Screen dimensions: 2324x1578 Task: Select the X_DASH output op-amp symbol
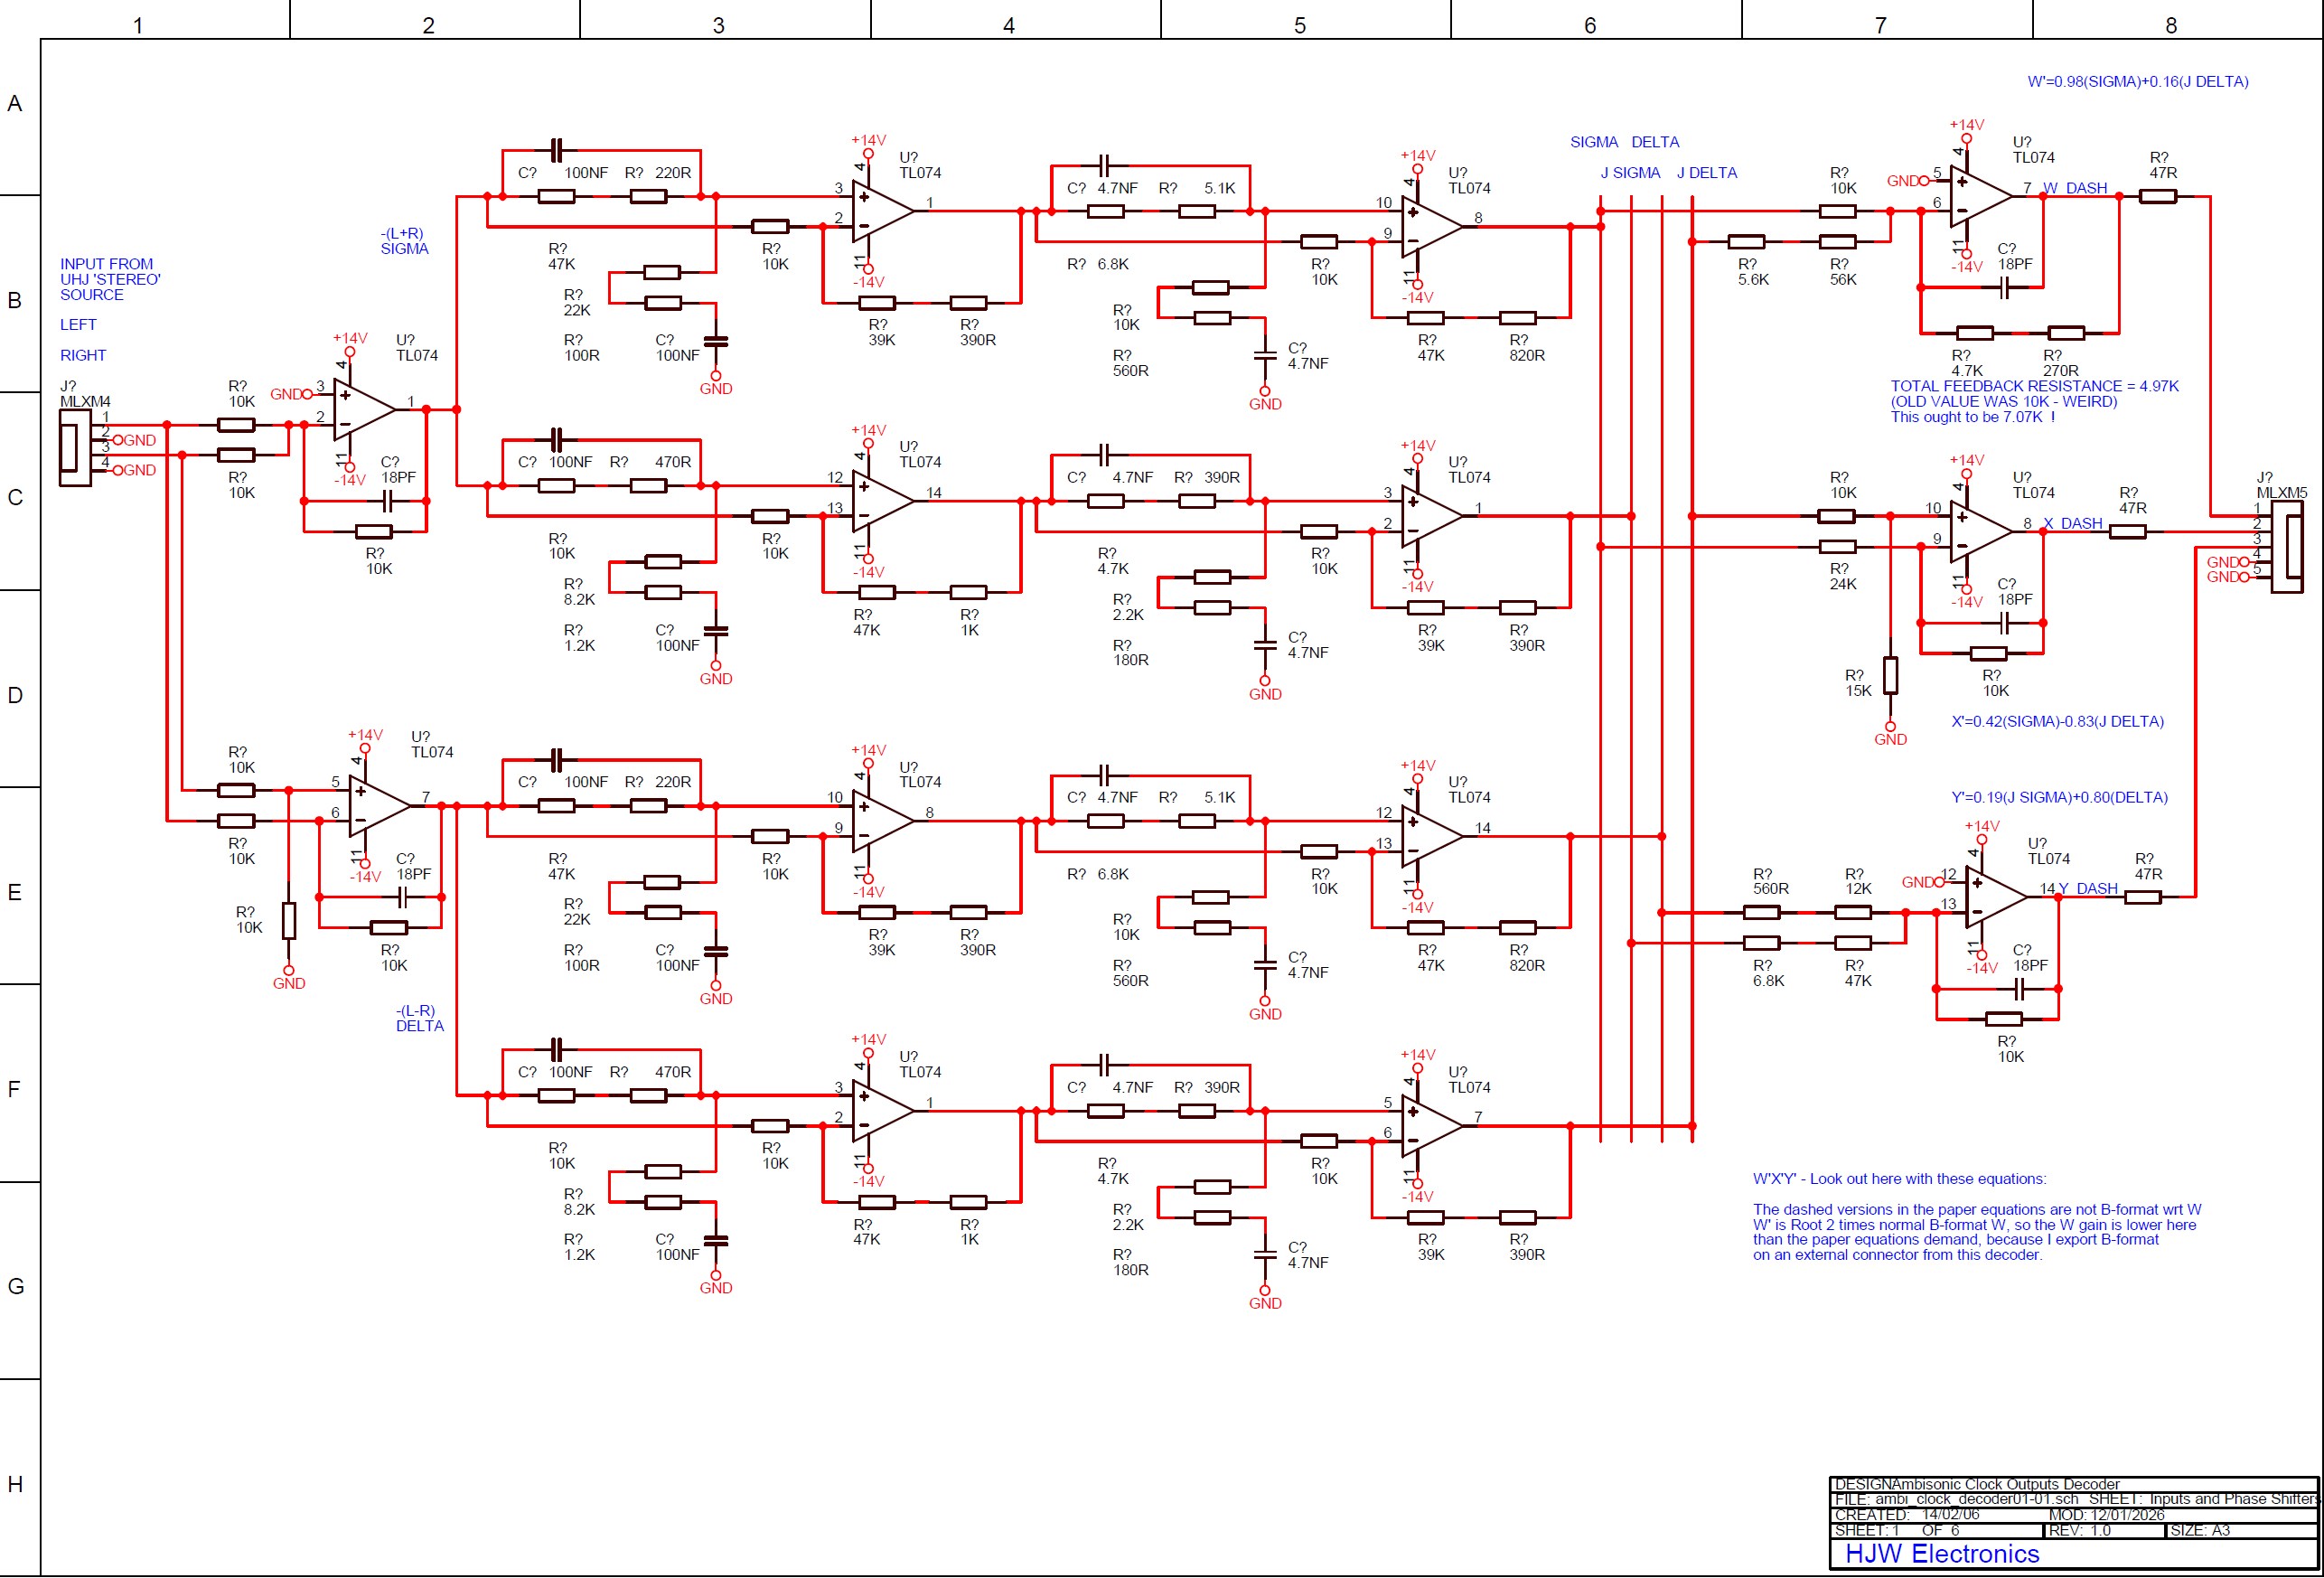(x=1978, y=531)
